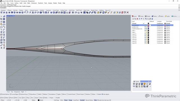The width and height of the screenshot is (180, 101).
Task: Open the File menu
Action: tap(1, 3)
